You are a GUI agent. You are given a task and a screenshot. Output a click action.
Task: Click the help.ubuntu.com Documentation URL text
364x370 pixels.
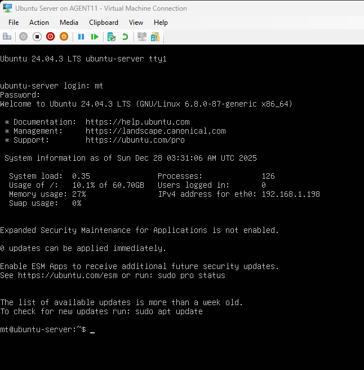(x=137, y=122)
